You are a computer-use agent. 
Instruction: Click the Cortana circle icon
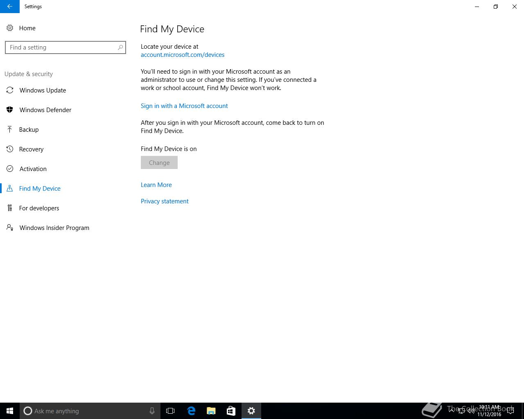pos(28,411)
